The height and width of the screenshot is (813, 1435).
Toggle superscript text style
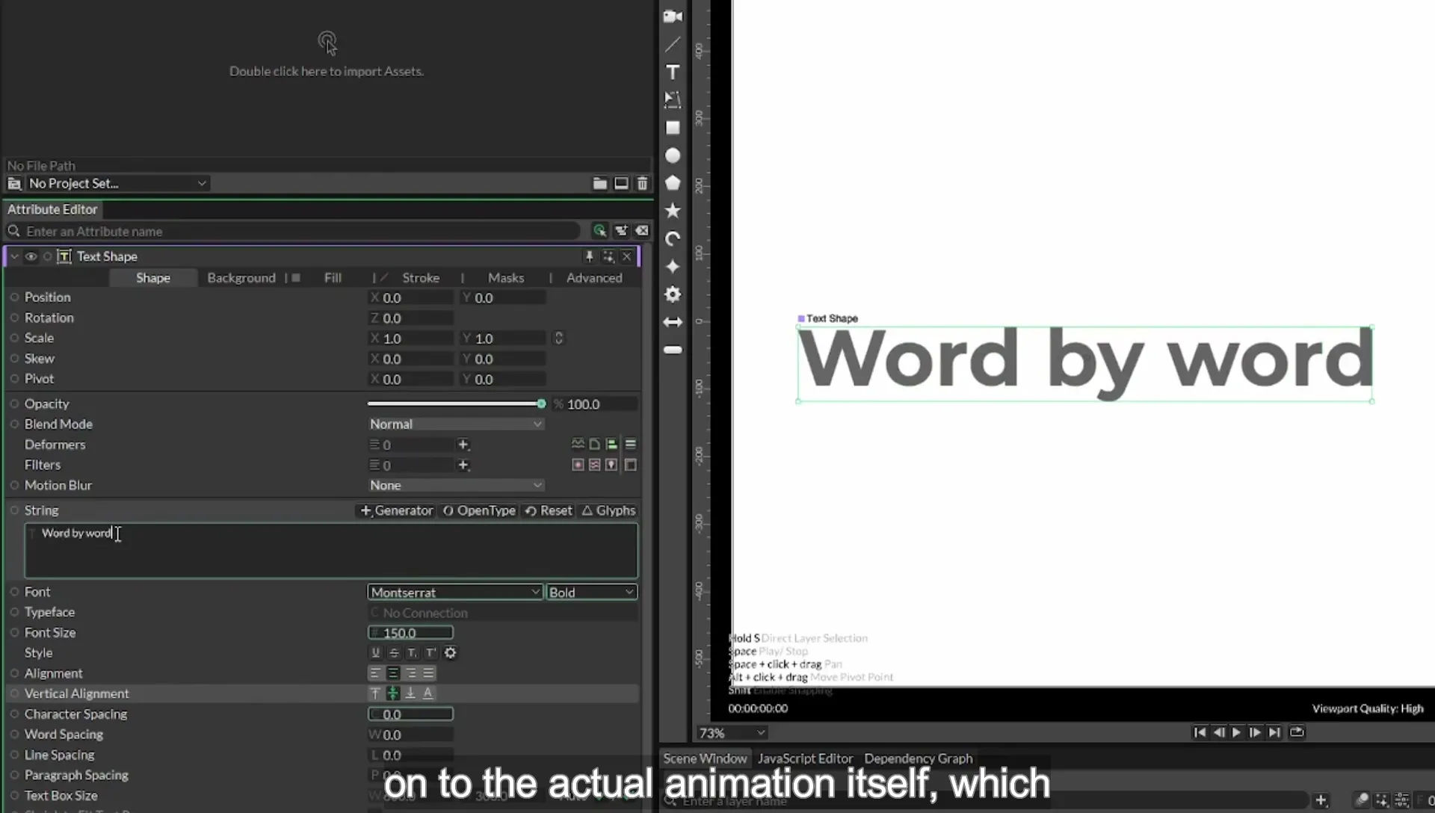click(x=430, y=653)
